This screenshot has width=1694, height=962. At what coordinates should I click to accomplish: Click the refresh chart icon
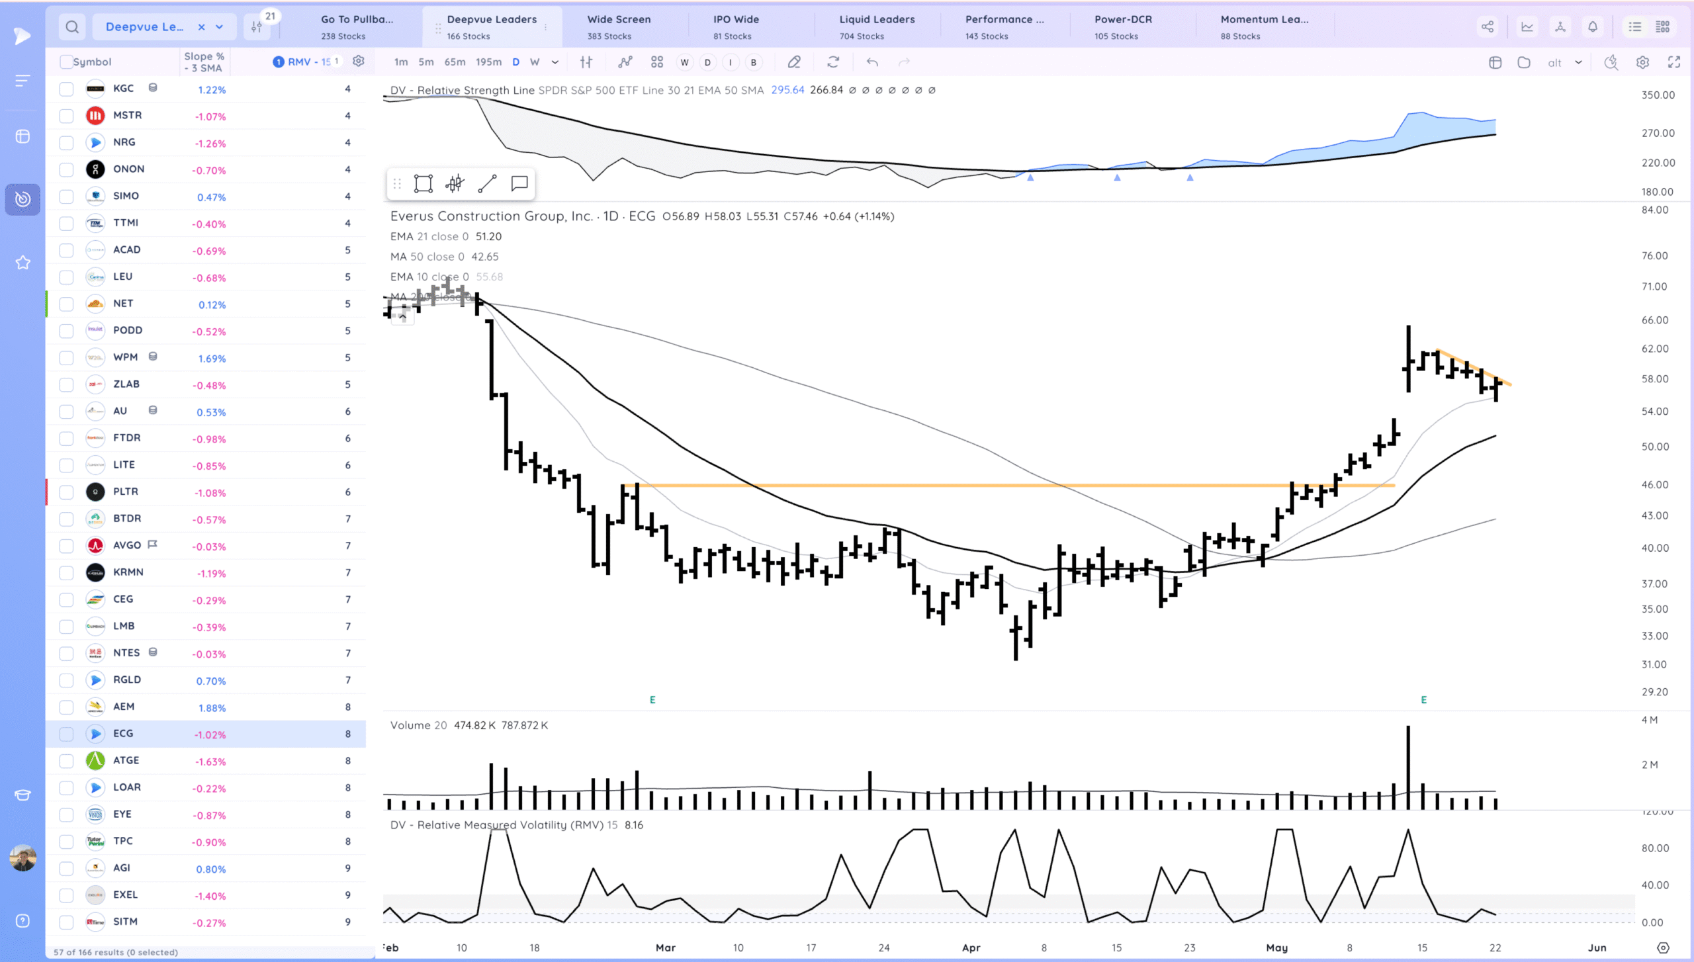tap(833, 62)
